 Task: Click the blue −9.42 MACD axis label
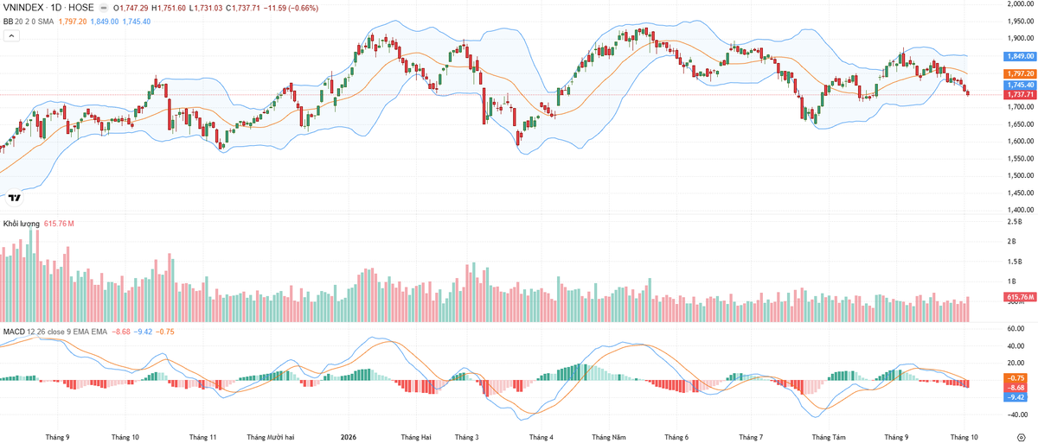pyautogui.click(x=1017, y=397)
